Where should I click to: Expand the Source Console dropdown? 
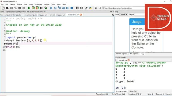[x=124, y=15]
